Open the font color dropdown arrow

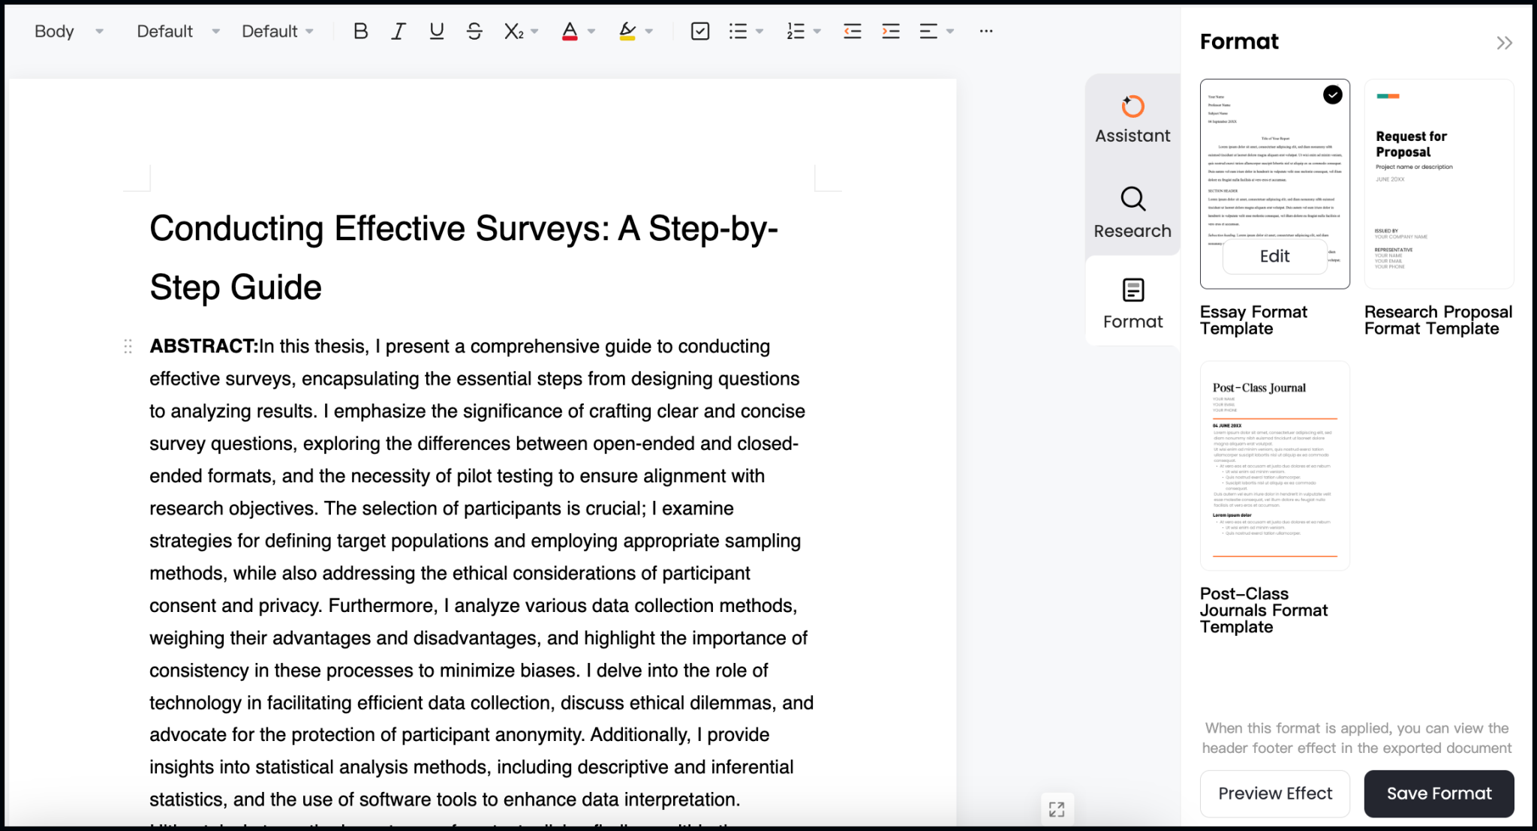coord(591,31)
